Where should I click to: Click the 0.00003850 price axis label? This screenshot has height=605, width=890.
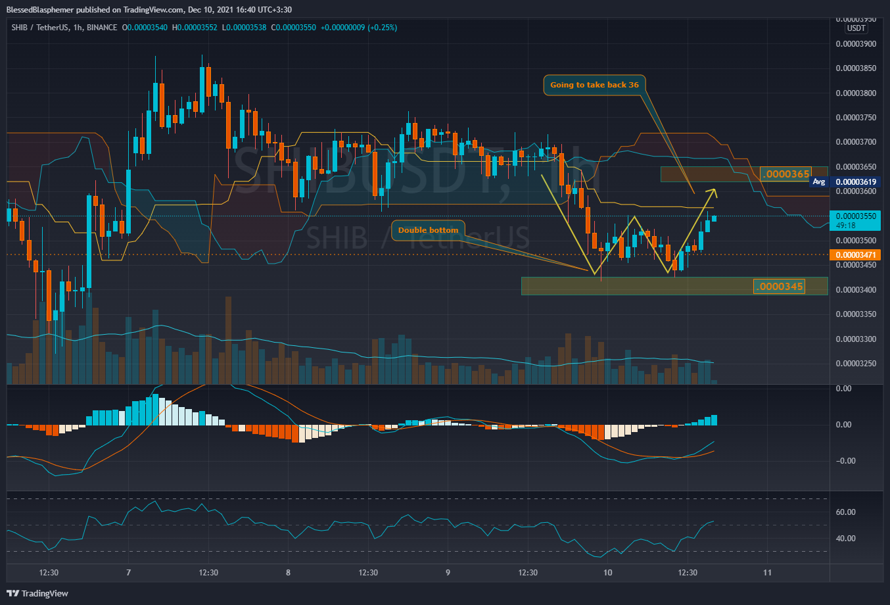855,68
